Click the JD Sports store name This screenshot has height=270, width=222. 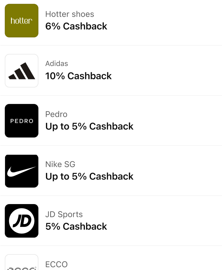coord(64,214)
